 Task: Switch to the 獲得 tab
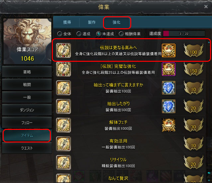pos(67,22)
